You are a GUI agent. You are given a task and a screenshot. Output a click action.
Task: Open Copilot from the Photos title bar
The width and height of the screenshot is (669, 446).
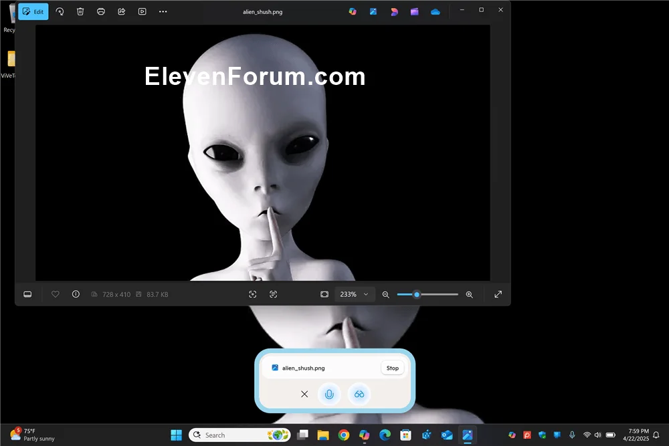[x=353, y=11]
